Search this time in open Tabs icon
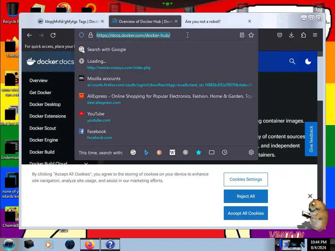The height and width of the screenshot is (251, 335). click(x=212, y=152)
